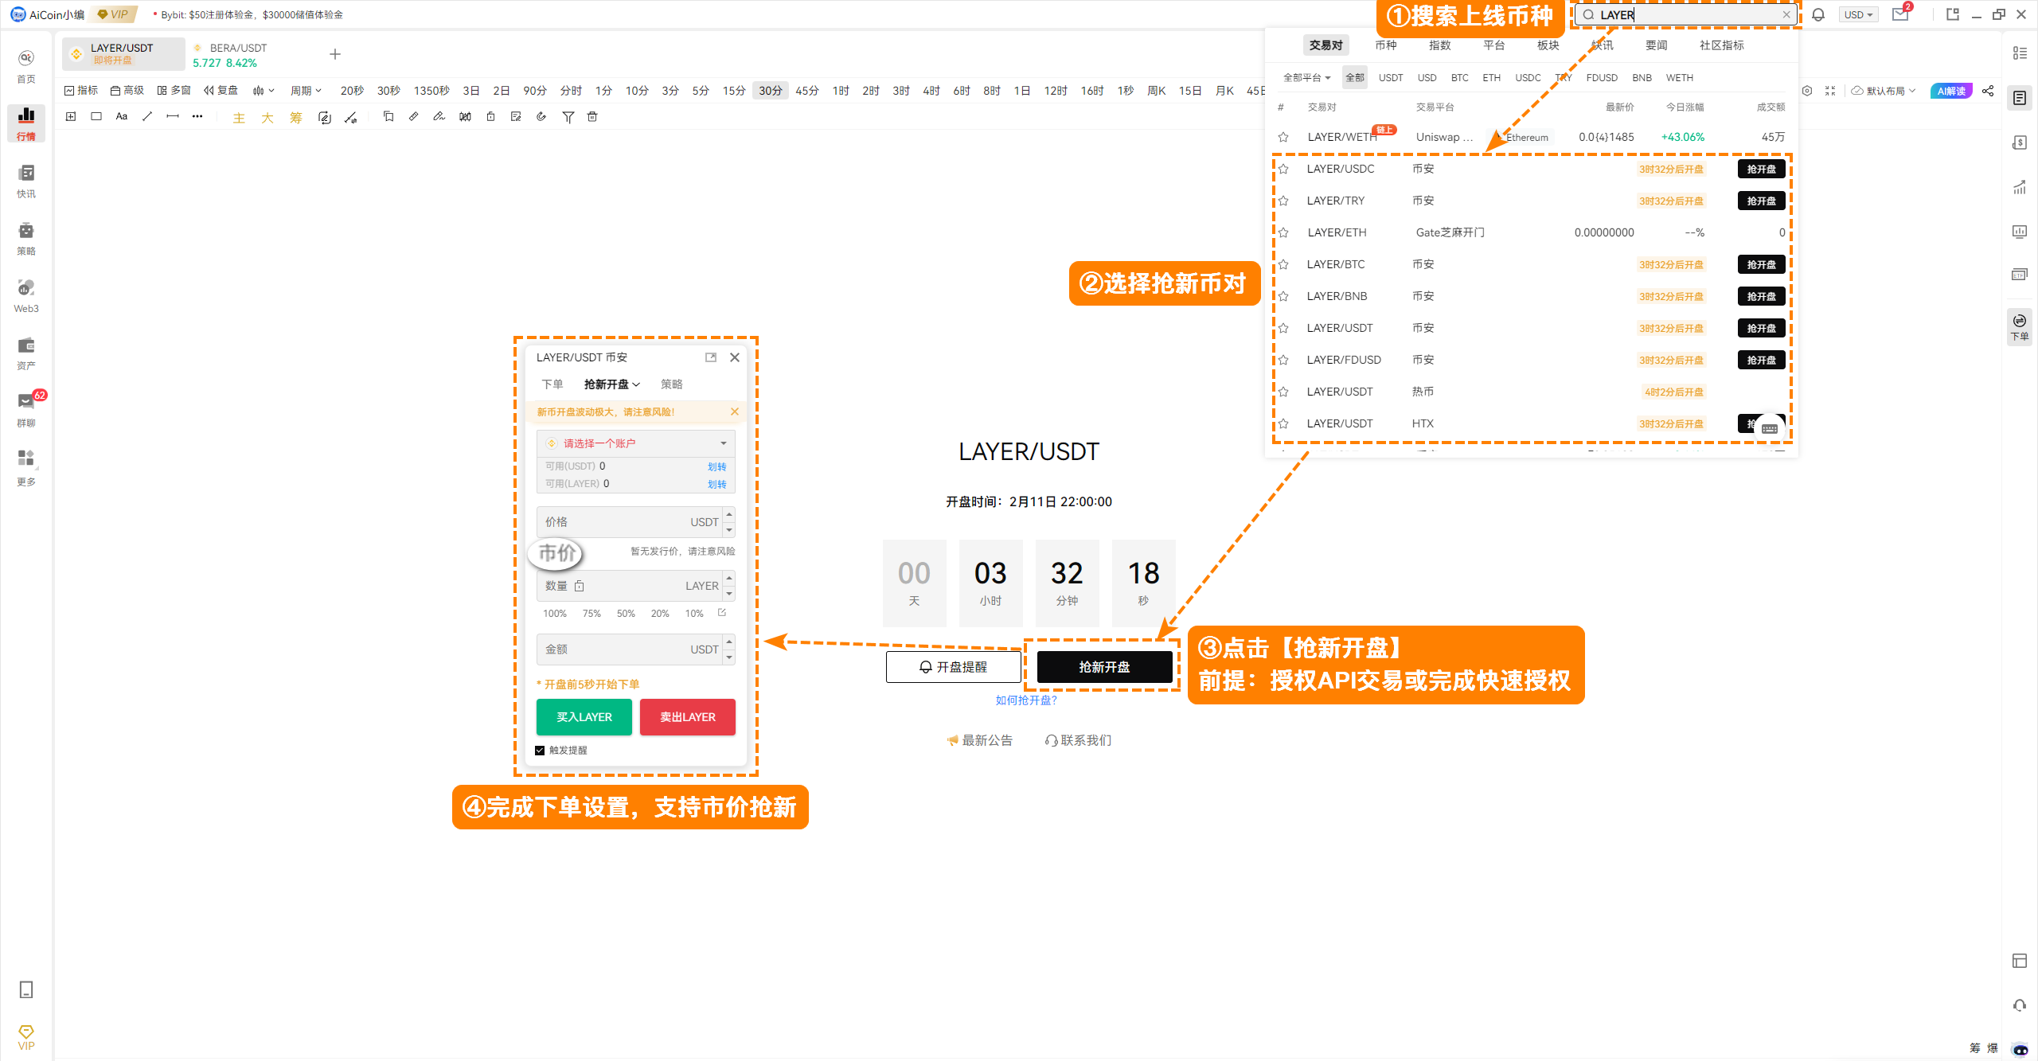Screen dimensions: 2038x1061
Task: Click 抢开盘 for the LAYER/USDC row
Action: click(1761, 169)
